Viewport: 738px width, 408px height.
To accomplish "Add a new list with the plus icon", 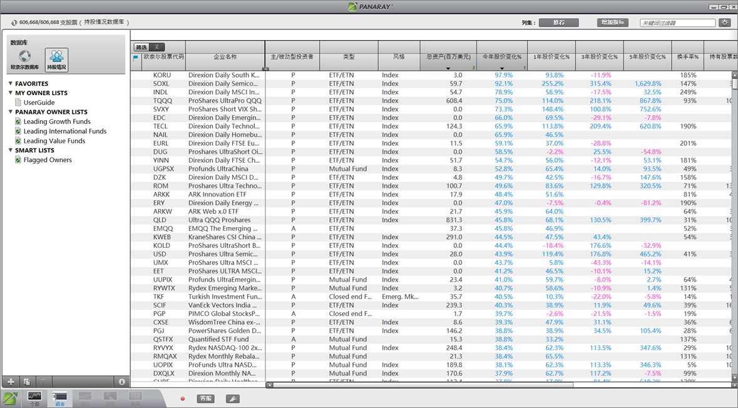I will [11, 382].
